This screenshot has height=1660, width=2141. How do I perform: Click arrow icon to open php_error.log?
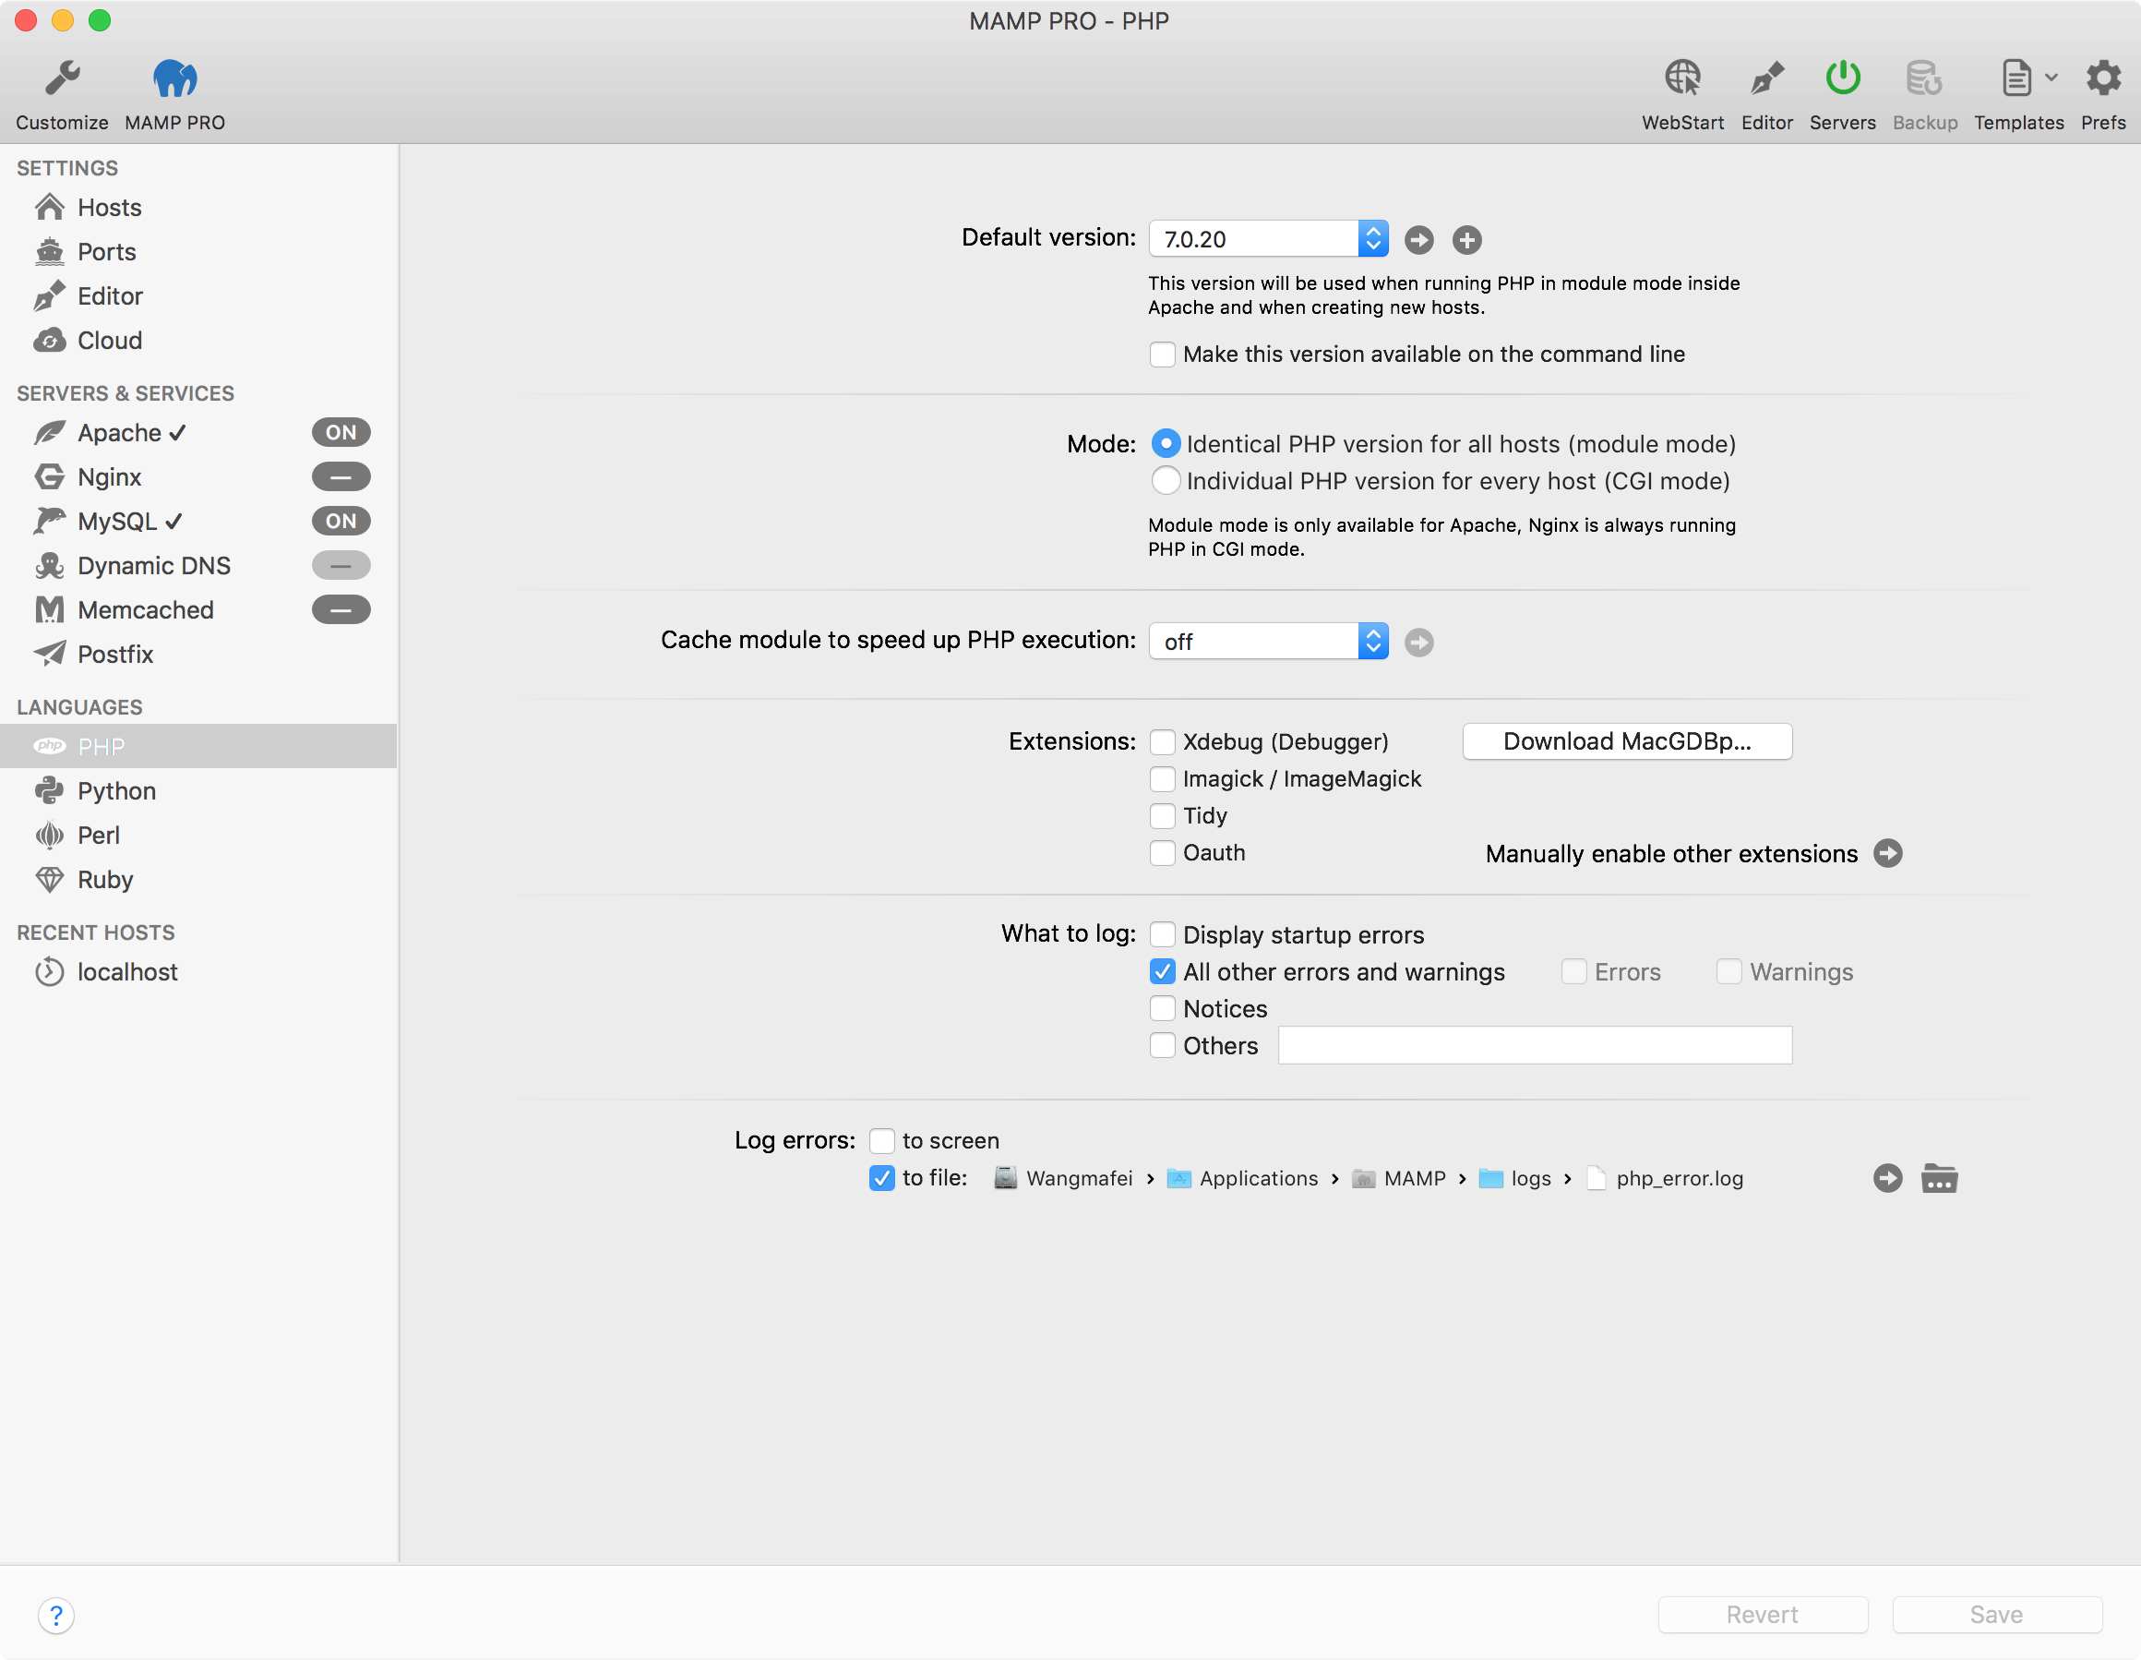1887,1177
